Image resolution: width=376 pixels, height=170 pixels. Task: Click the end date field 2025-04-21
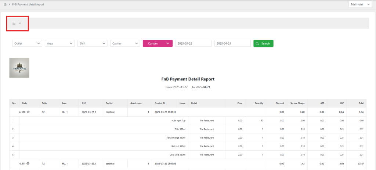(232, 44)
